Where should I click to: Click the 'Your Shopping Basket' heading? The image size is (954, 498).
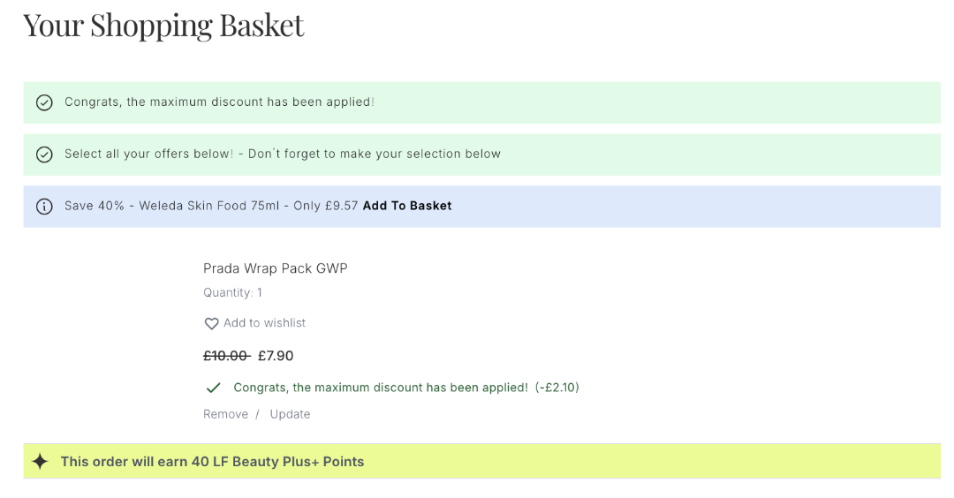click(x=163, y=25)
